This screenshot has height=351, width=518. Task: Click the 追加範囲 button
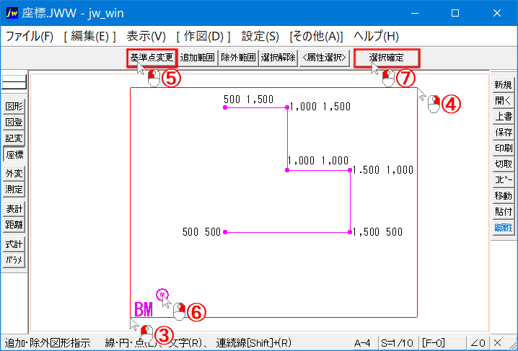pos(197,58)
